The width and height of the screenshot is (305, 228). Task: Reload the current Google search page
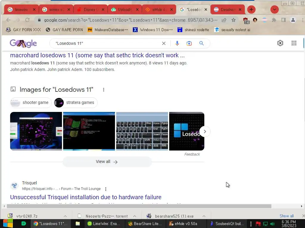click(27, 20)
